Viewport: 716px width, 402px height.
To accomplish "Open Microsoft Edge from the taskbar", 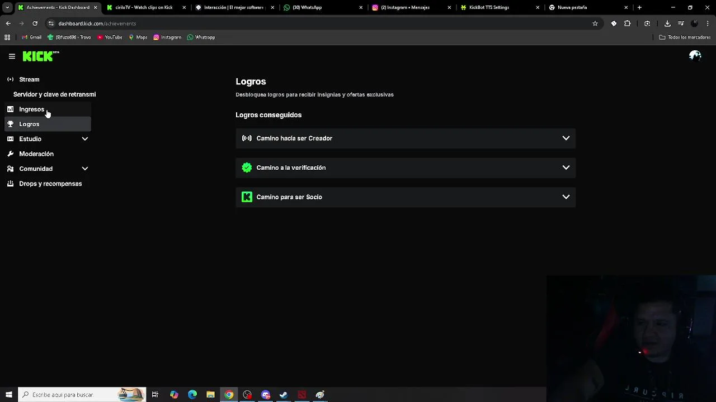I will click(x=192, y=395).
